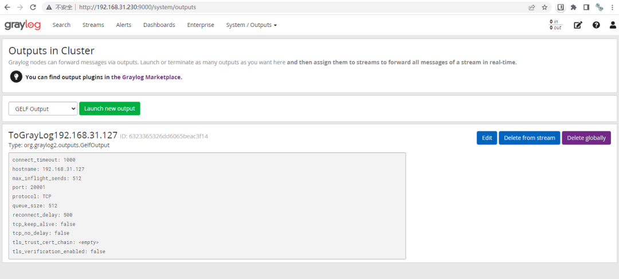Go to Alerts in navigation
Viewport: 619px width, 279px height.
tap(124, 25)
